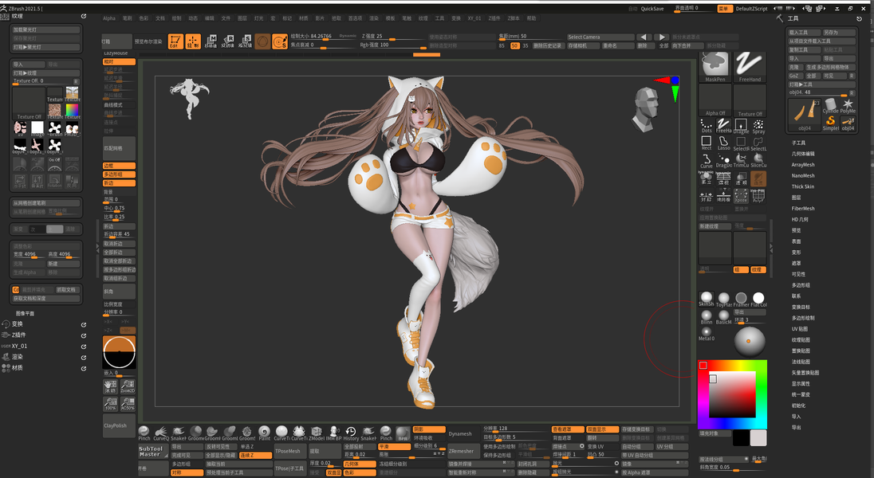Screen dimensions: 874x478
Task: Expand the Thick Skin section
Action: tap(803, 186)
